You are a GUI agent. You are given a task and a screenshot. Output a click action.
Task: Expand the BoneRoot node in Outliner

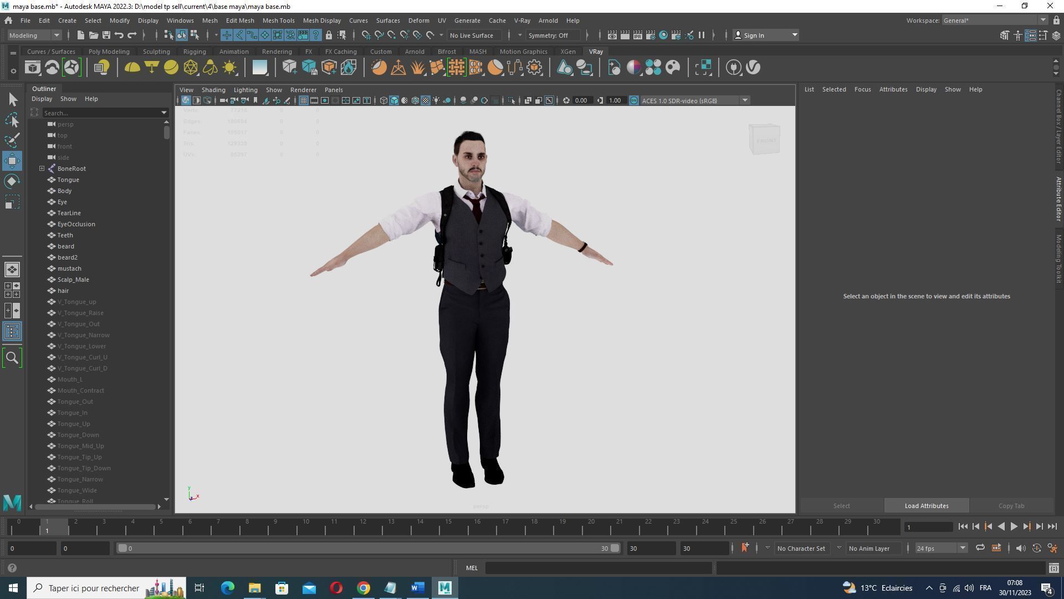pos(42,169)
